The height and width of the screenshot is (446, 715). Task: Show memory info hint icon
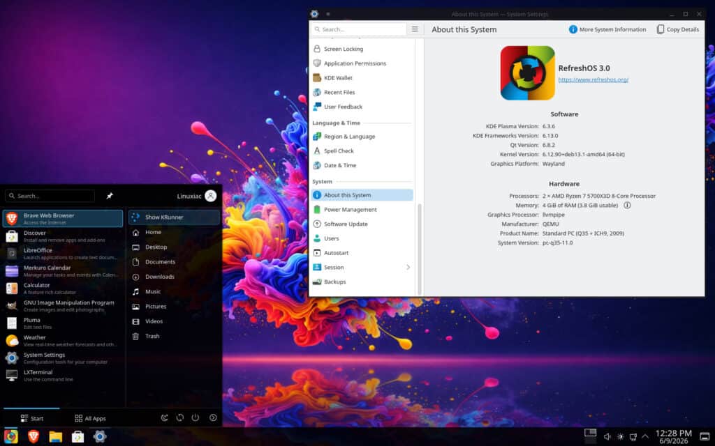coord(627,206)
